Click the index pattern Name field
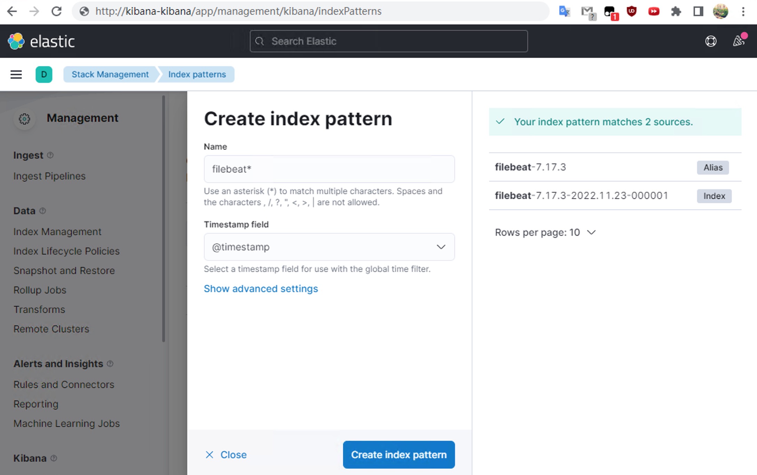The width and height of the screenshot is (757, 475). [329, 169]
